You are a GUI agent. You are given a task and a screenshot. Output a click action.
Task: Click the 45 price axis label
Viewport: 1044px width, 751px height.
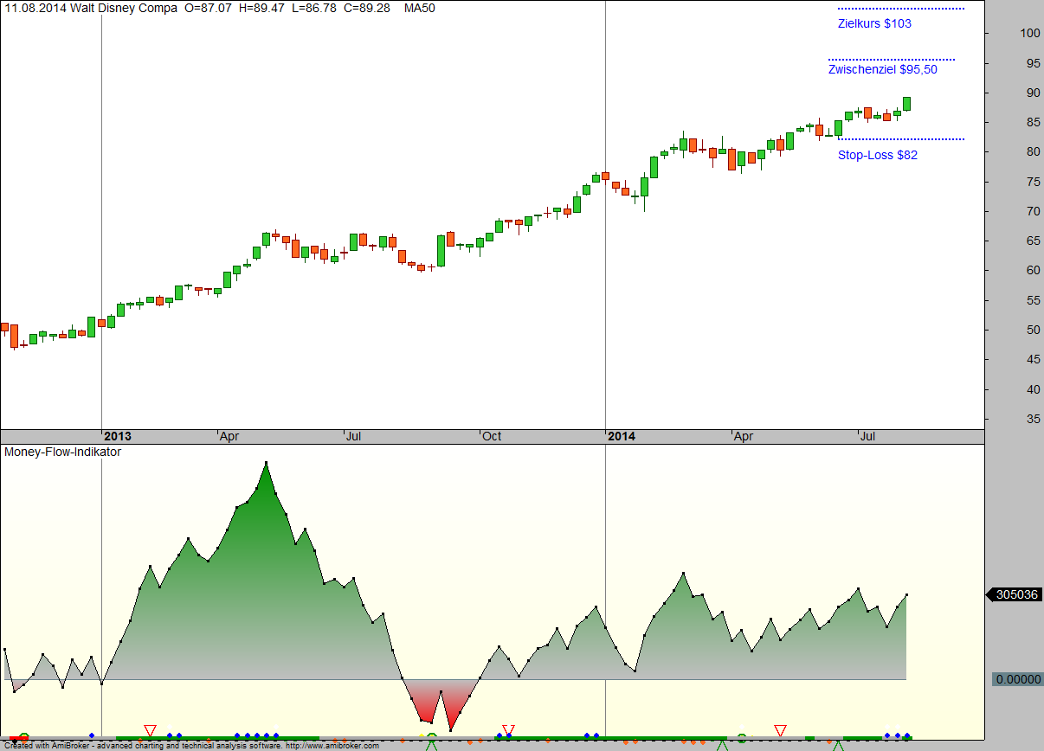[1034, 359]
